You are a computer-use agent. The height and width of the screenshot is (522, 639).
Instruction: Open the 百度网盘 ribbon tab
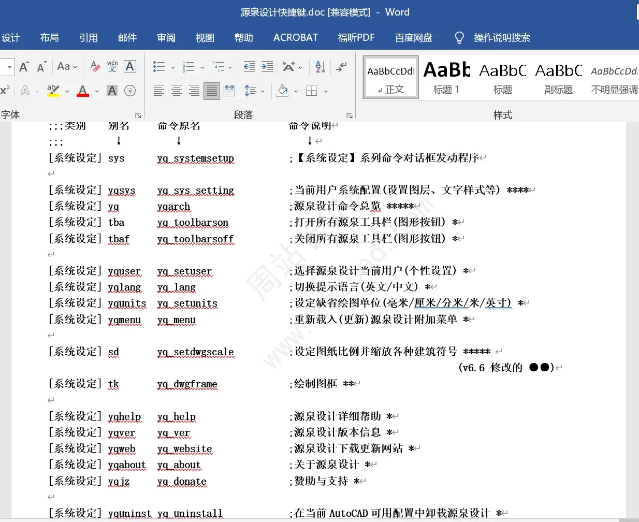[x=413, y=37]
